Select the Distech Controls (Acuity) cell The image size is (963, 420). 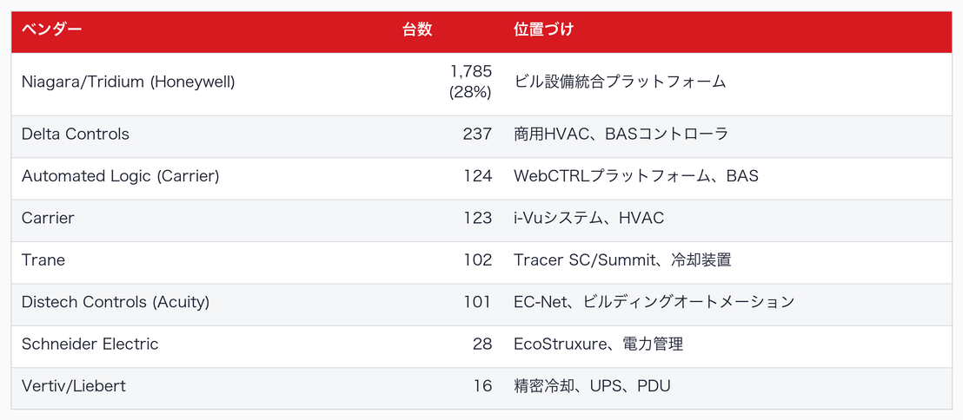point(116,302)
